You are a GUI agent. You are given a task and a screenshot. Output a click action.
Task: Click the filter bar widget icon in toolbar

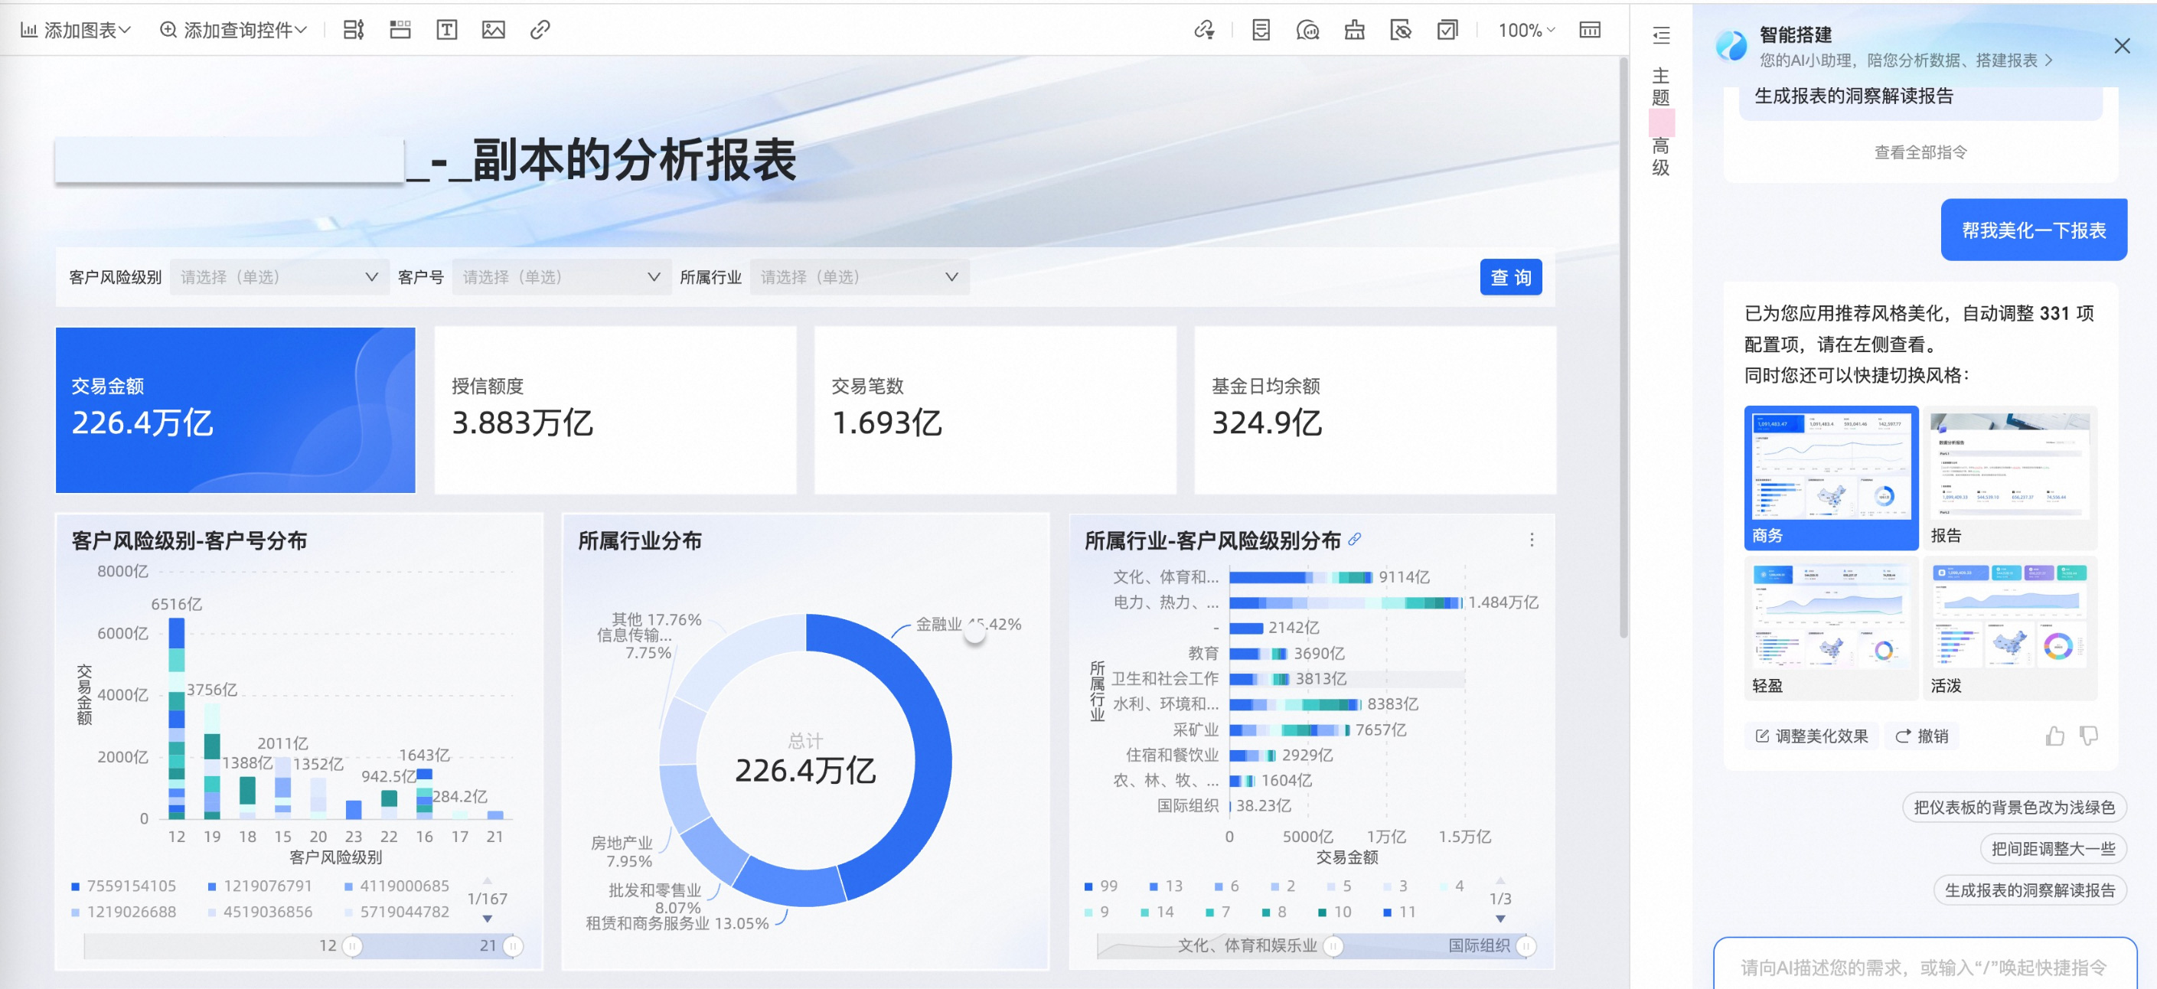[354, 30]
